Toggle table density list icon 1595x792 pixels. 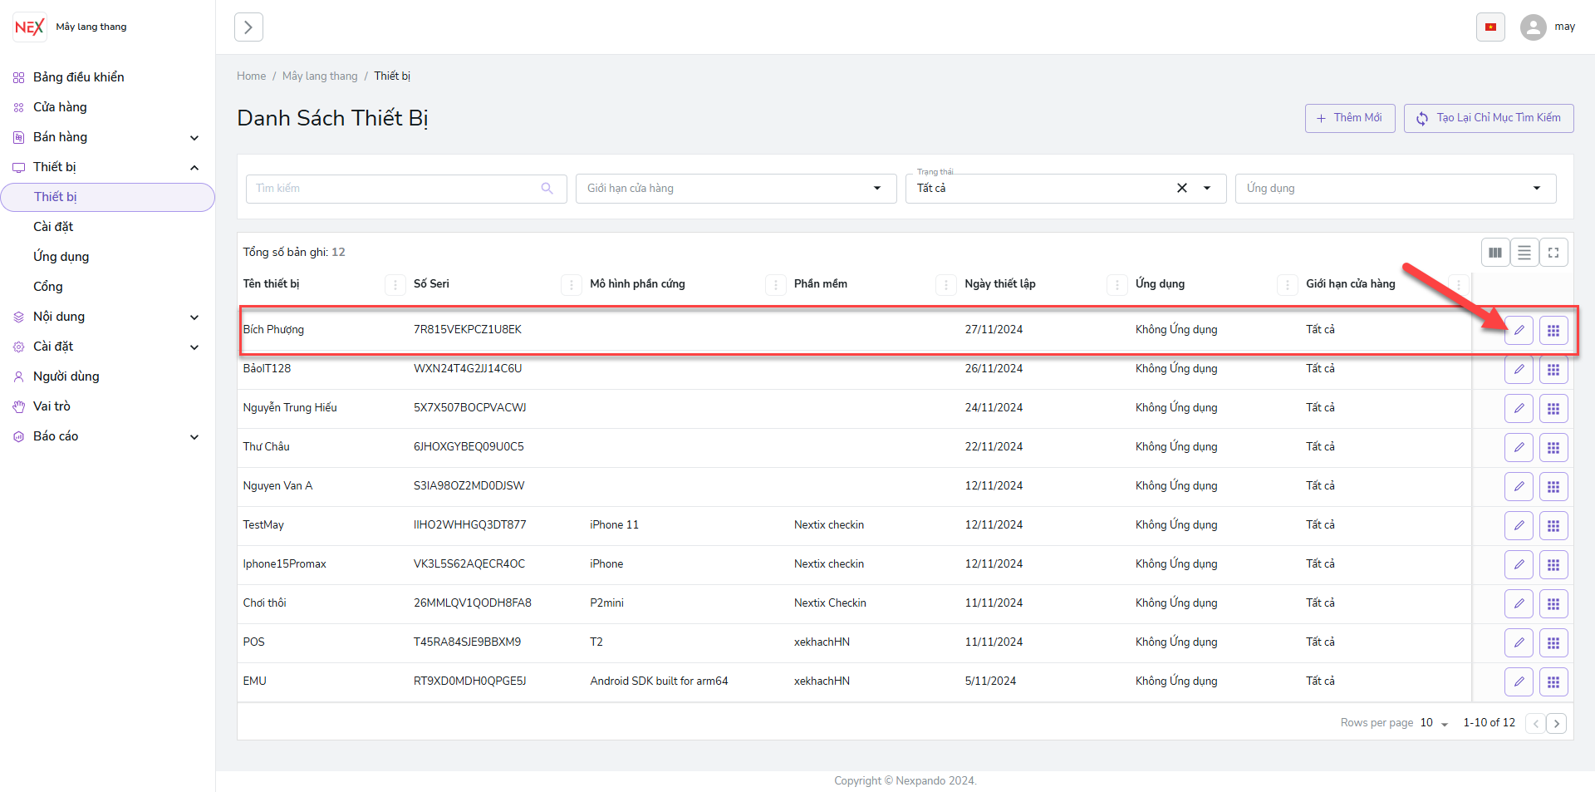1524,253
